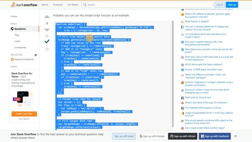252x142 pixels.
Task: Click Sign up with Google button
Action: coord(152,136)
